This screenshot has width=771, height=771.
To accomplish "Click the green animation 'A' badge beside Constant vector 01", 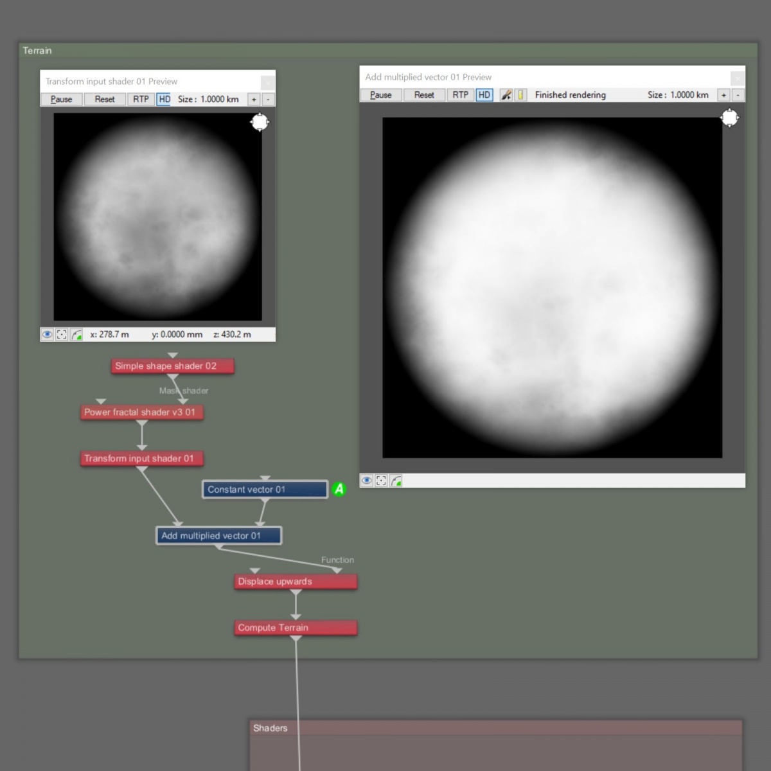I will [x=339, y=490].
